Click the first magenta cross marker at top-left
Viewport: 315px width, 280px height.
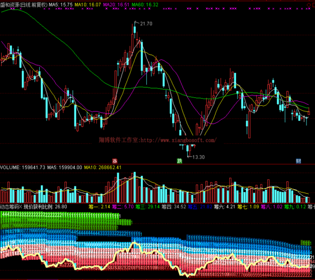pyautogui.click(x=11, y=8)
